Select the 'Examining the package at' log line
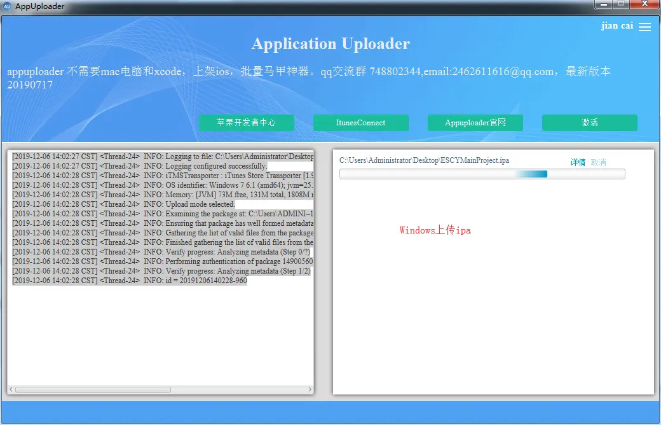Image resolution: width=661 pixels, height=425 pixels. 163,214
